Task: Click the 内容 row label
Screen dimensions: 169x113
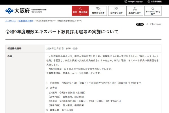Action: (x=10, y=56)
